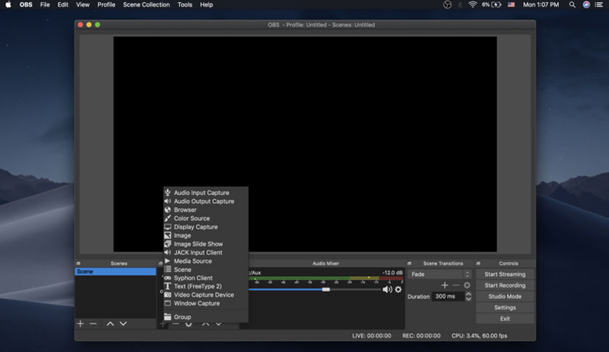Add a Group from the sources menu

206,316
